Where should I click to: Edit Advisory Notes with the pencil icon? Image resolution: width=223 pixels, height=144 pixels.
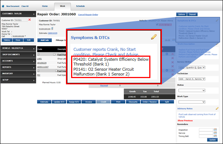(217, 109)
